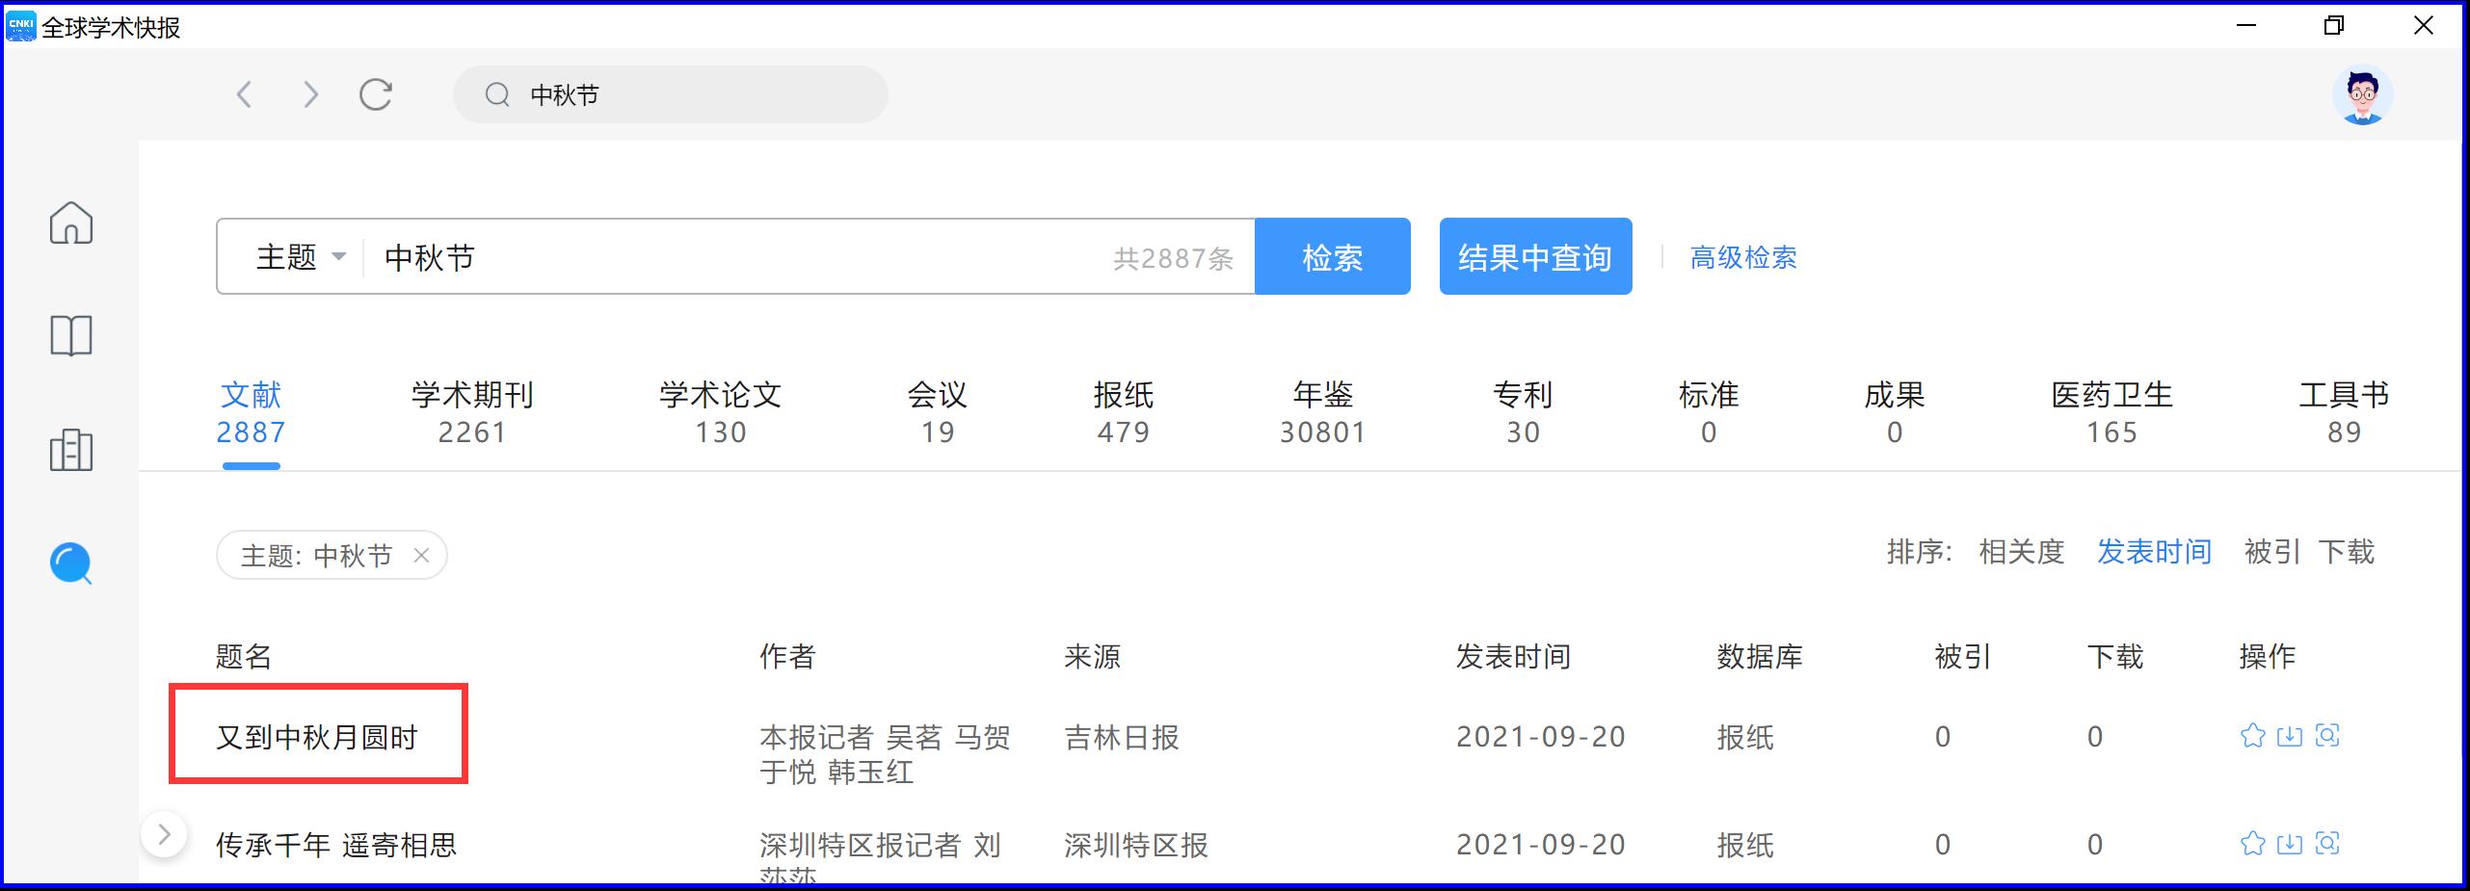Switch to the 工具书 tab
This screenshot has width=2470, height=891.
2344,412
